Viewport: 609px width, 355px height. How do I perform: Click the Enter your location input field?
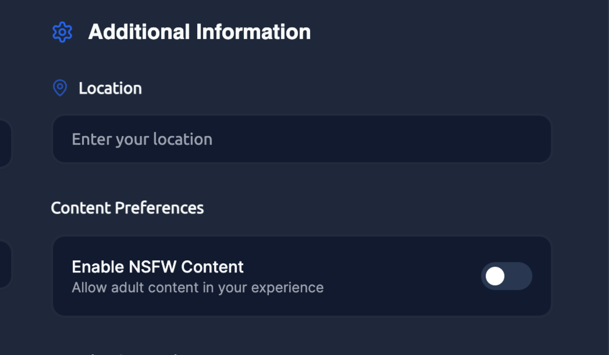[301, 139]
